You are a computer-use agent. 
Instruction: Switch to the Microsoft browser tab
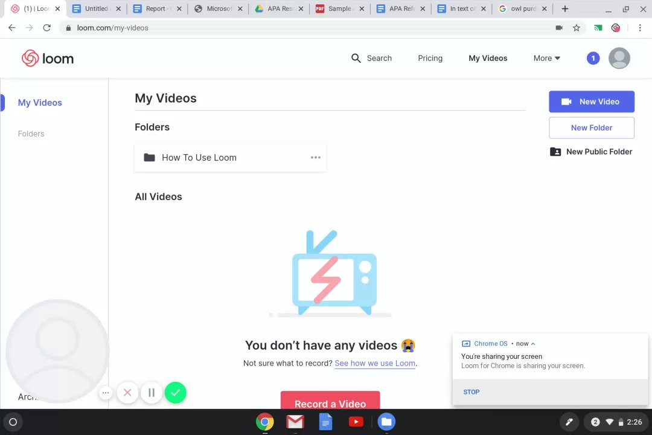218,8
